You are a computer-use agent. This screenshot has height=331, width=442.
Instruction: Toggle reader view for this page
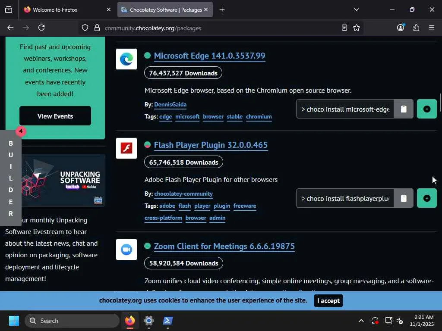click(344, 28)
